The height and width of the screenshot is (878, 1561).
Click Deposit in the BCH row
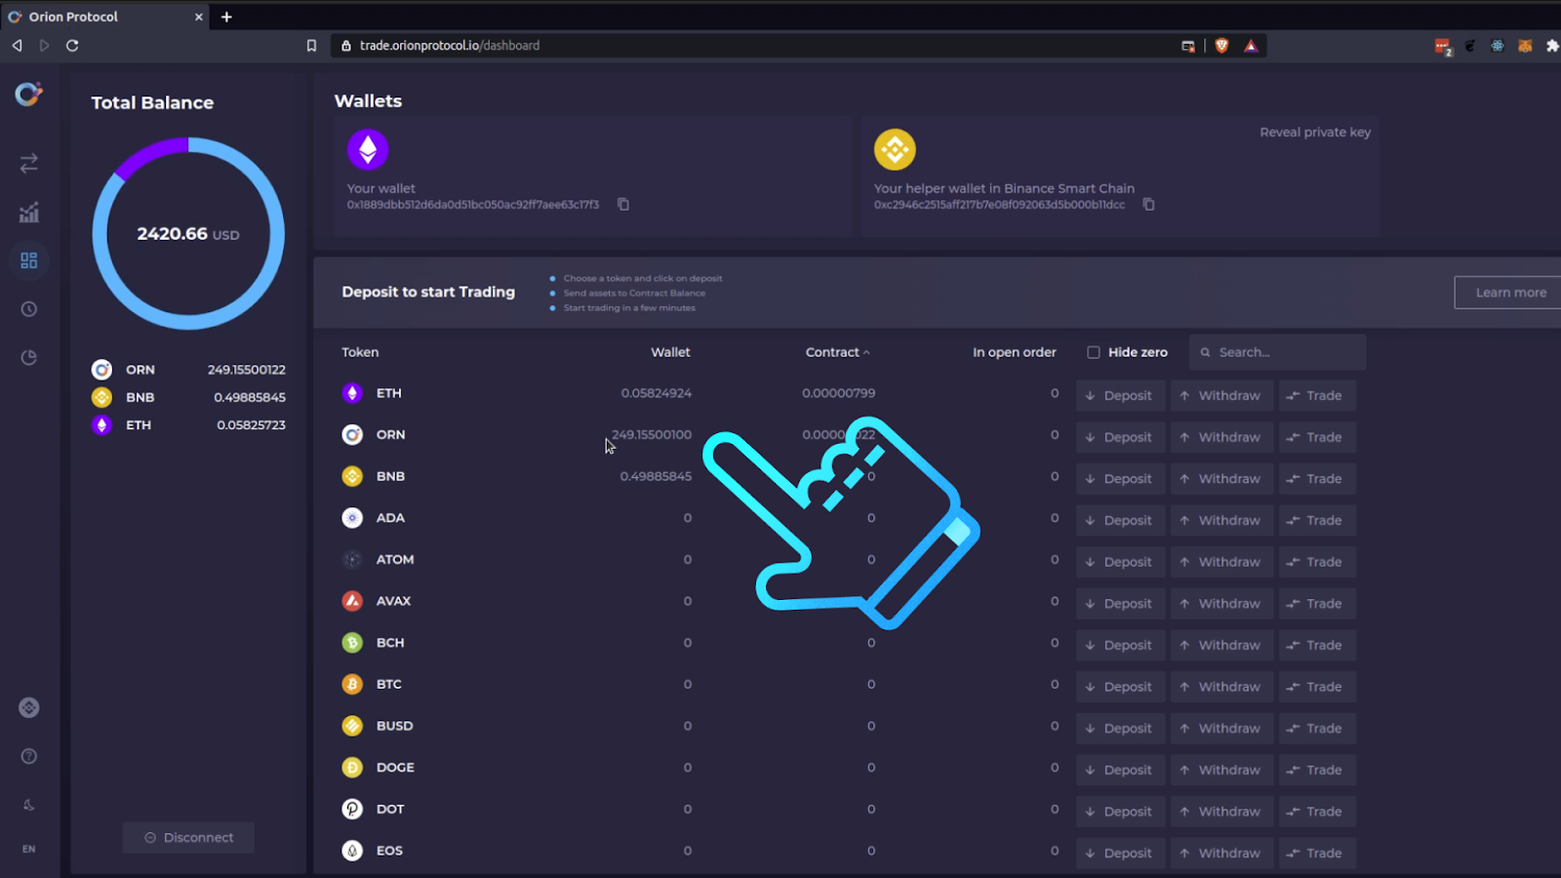pos(1121,645)
